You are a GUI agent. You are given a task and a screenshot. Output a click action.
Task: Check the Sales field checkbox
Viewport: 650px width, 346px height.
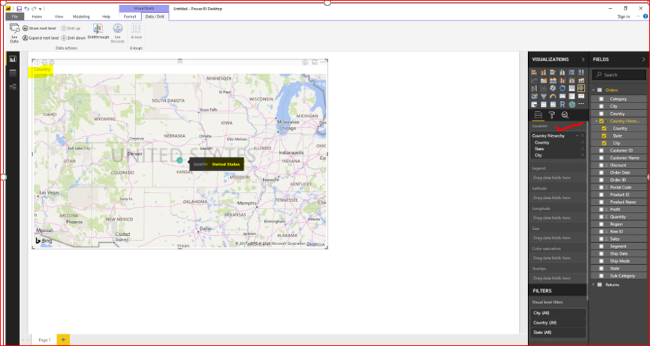coord(602,239)
